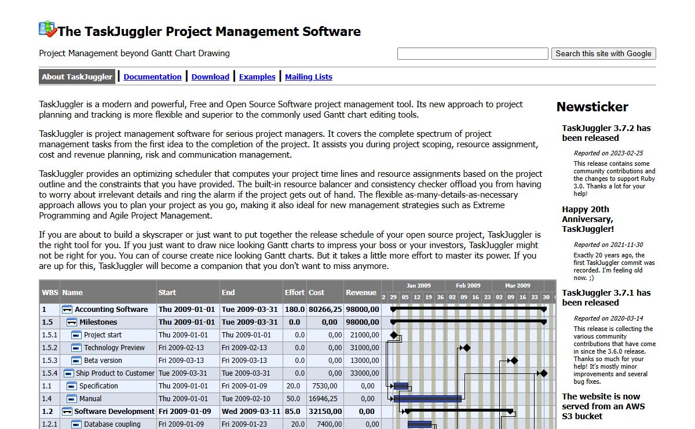Click Reported on 2021-11-30 date
Viewport: 695px width, 429px height.
click(608, 245)
